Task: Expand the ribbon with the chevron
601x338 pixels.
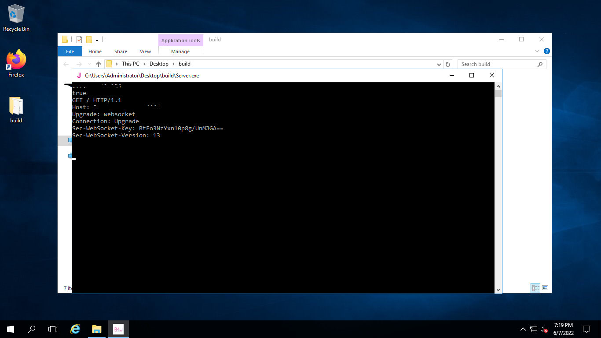Action: [537, 51]
